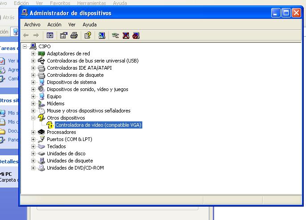
Task: Select Unidades de disco label
Action: 66,154
